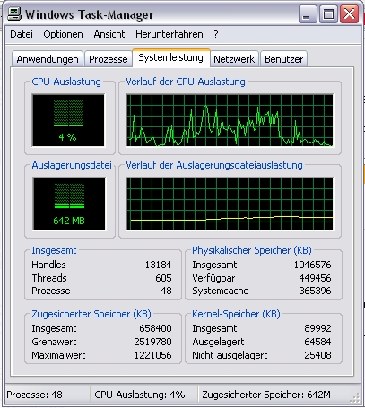
Task: Click kernel memory Insgesamt value 89992
Action: (317, 328)
